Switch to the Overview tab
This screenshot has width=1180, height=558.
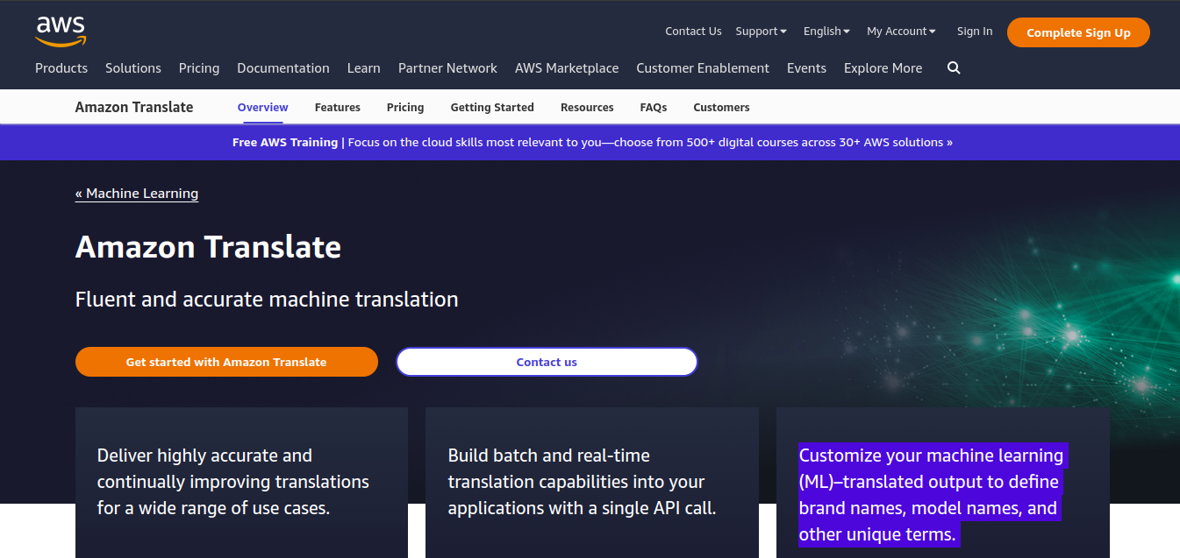262,107
